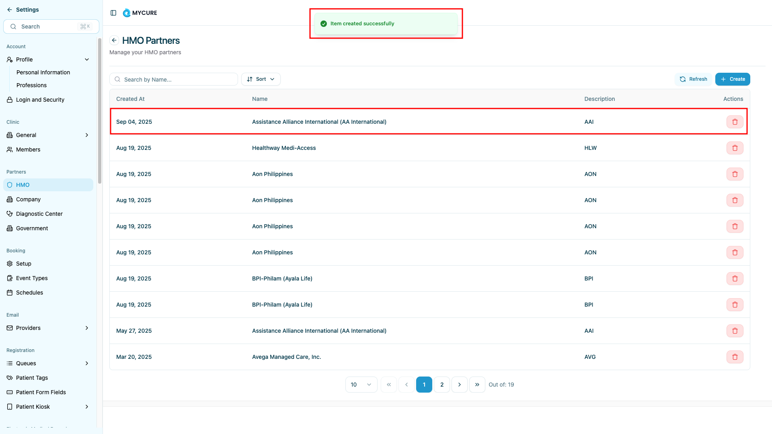Expand the Queues submenu
Screen dimensions: 772x434
pyautogui.click(x=87, y=363)
